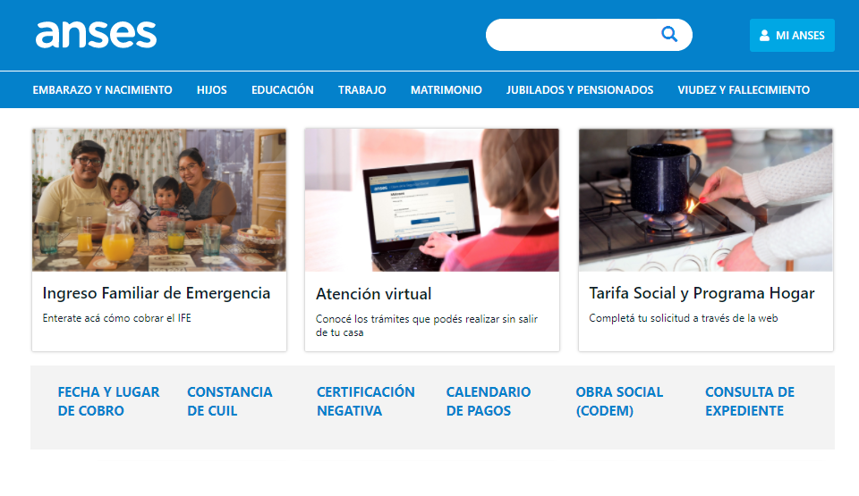Viewport: 859px width, 496px height.
Task: Click the user icon in MI ANSES
Action: 764,36
